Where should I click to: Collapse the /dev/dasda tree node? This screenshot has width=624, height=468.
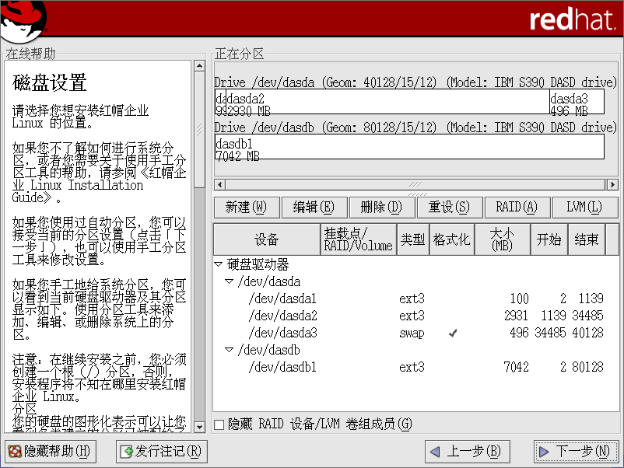pos(229,281)
